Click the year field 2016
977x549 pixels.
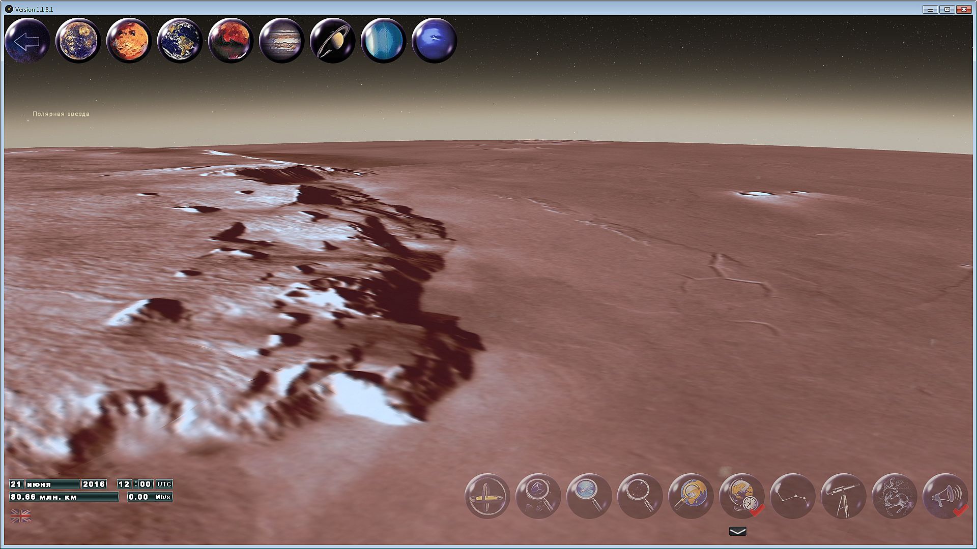94,484
